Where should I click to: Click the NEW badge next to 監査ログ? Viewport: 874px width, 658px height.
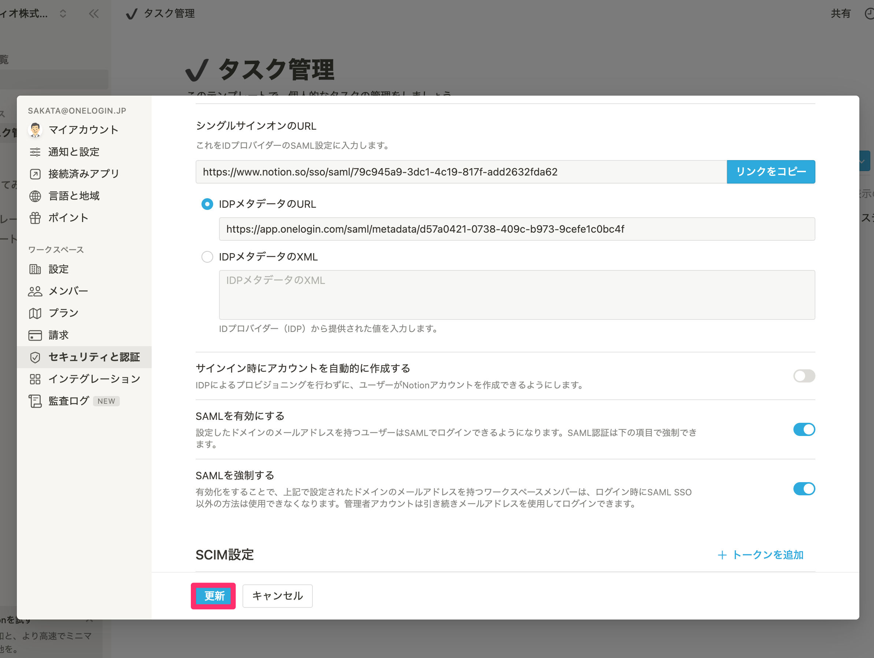pyautogui.click(x=106, y=401)
